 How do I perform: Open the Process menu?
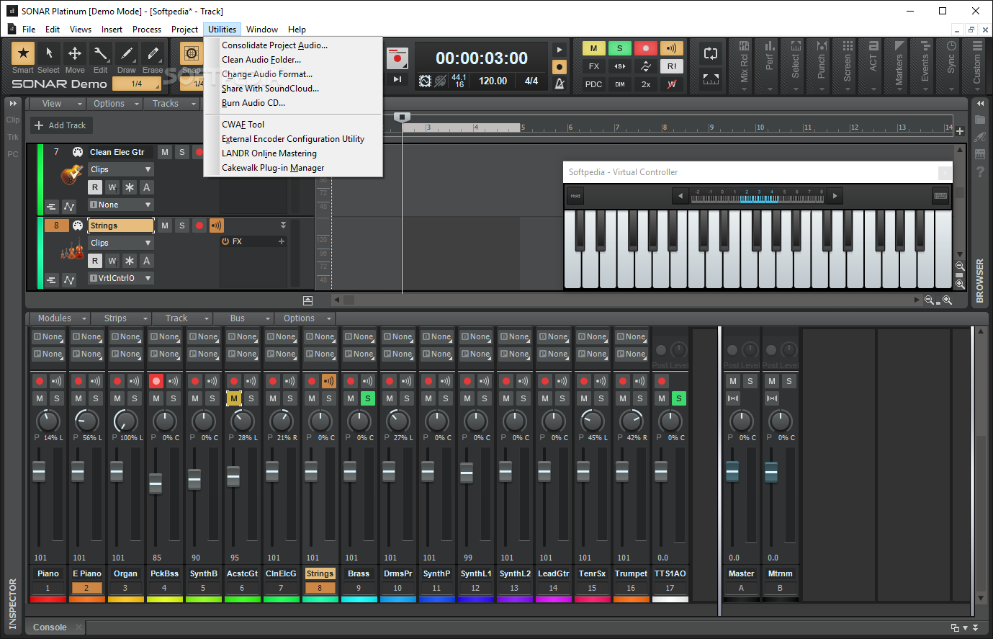coord(147,30)
